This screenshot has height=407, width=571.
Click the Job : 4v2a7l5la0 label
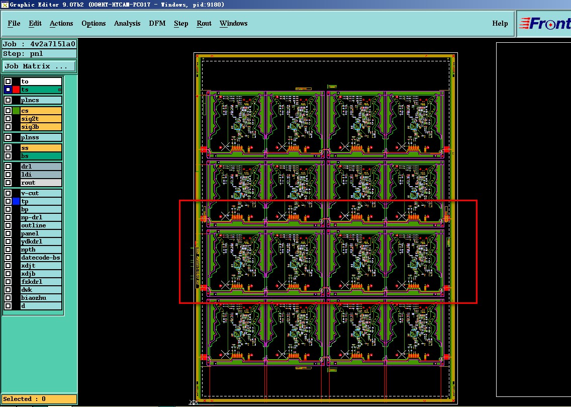[x=39, y=44]
